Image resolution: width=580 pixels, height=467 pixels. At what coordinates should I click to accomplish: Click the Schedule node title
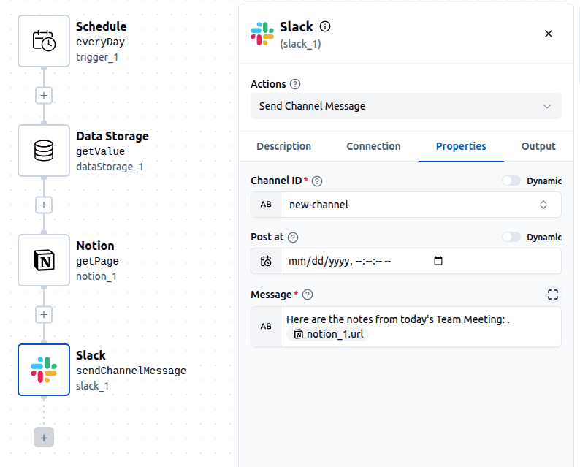click(102, 26)
